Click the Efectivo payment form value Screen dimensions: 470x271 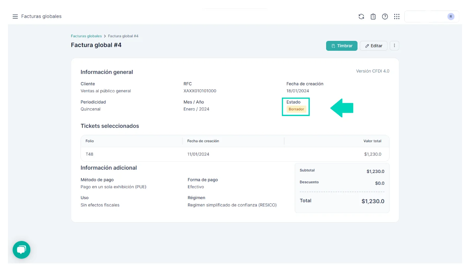196,187
